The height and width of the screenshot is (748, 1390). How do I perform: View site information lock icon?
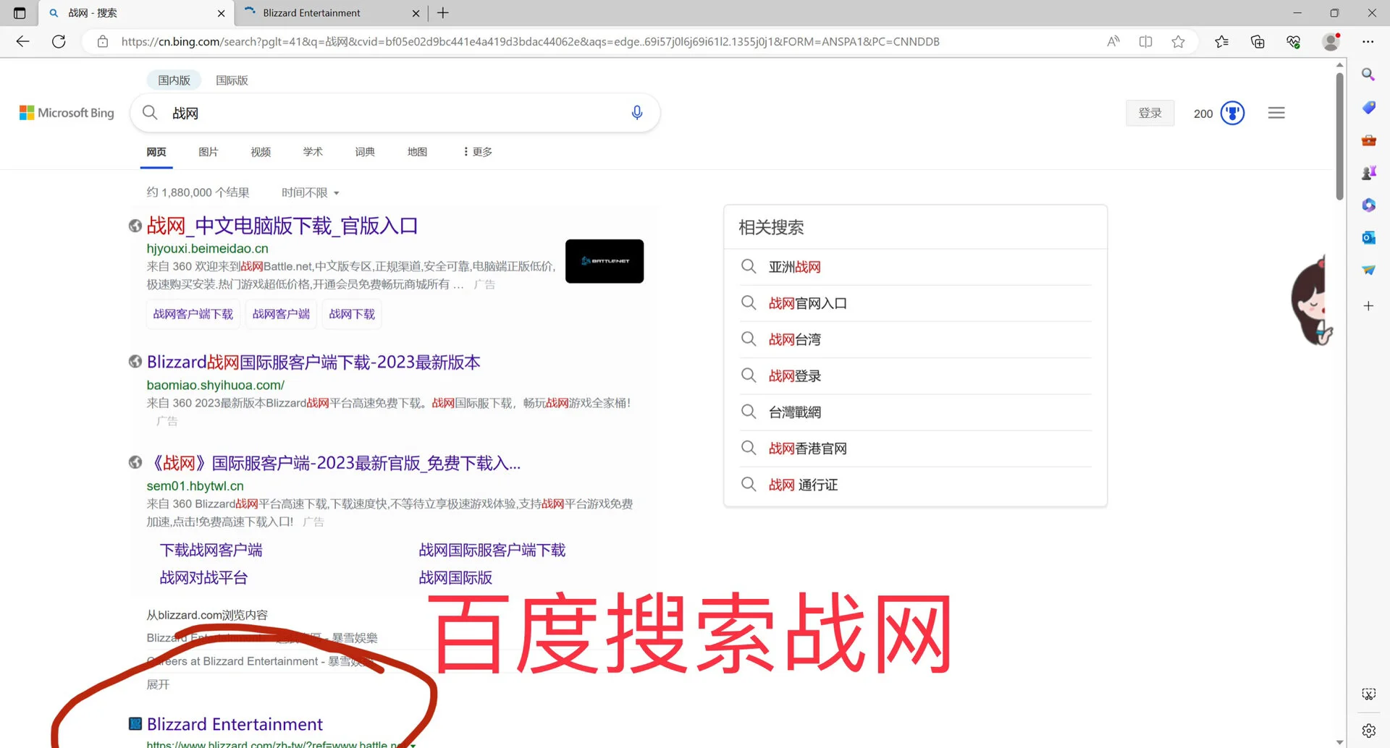click(103, 41)
